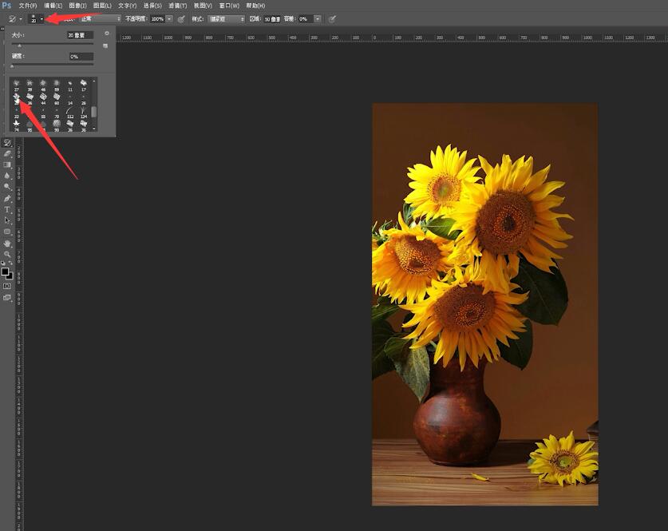Screen dimensions: 668x531
Task: Pick the size 11 brush tip
Action: click(x=70, y=85)
